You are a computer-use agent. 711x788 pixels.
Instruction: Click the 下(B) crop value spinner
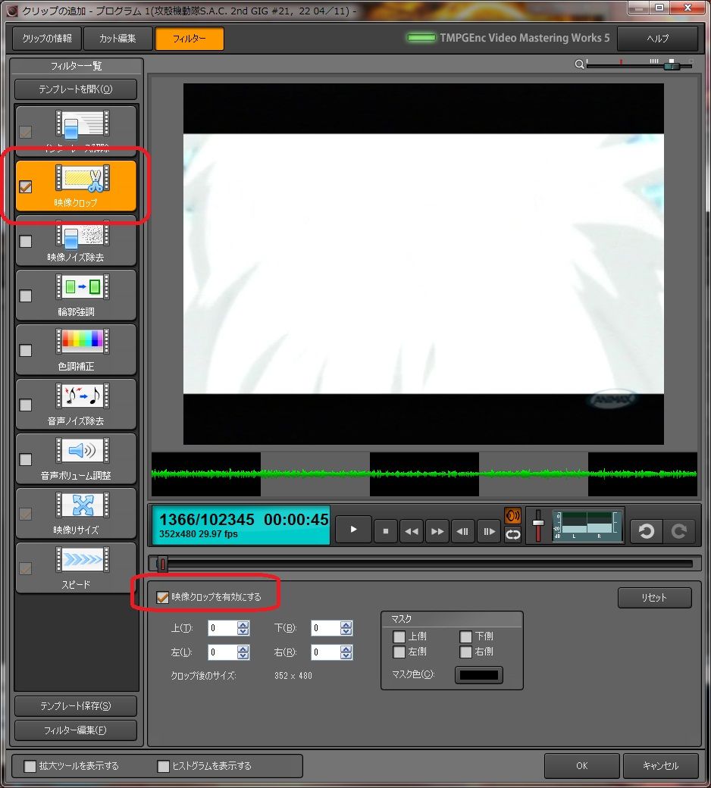(346, 627)
